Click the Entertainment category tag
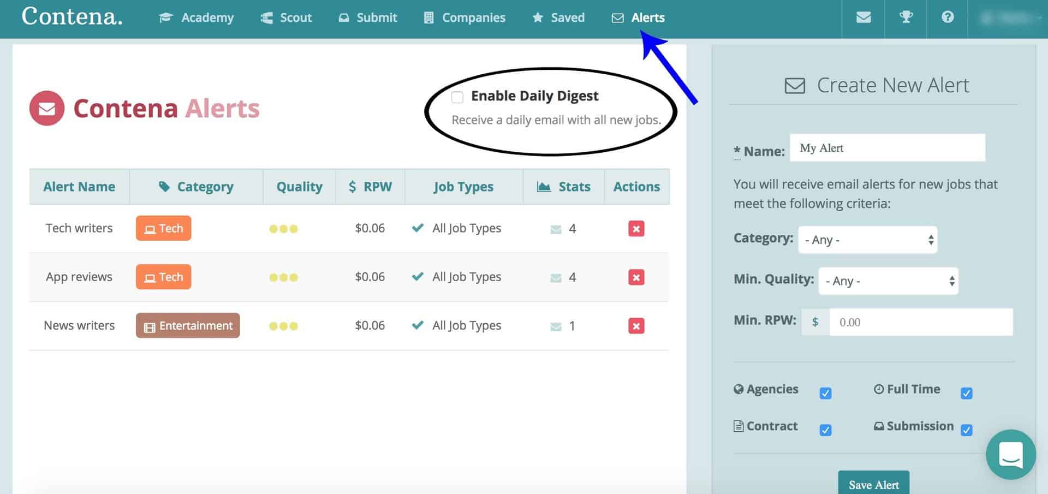1048x494 pixels. pos(188,325)
